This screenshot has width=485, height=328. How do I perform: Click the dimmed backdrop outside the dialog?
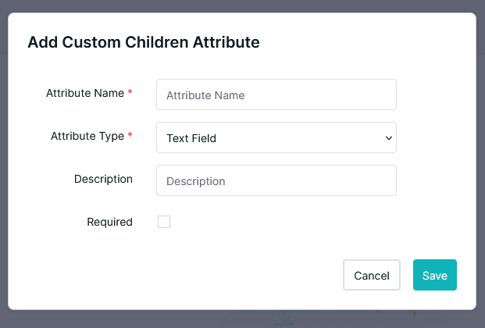(242, 319)
